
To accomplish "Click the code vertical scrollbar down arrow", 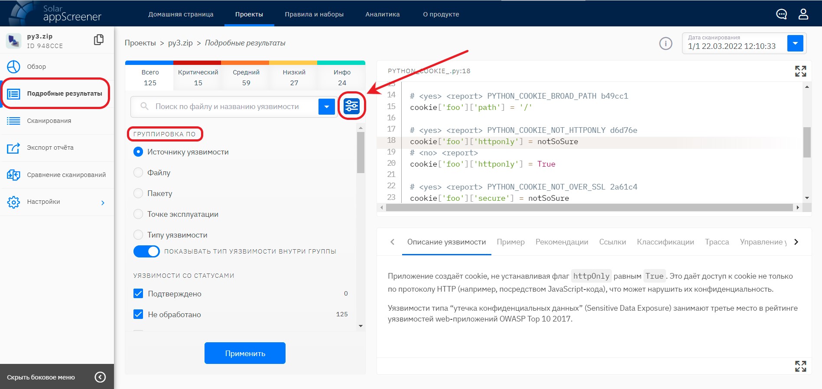I will click(x=807, y=198).
